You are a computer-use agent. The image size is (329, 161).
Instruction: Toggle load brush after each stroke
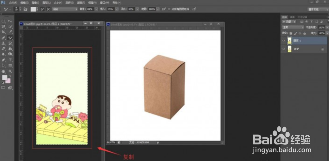click(42, 9)
